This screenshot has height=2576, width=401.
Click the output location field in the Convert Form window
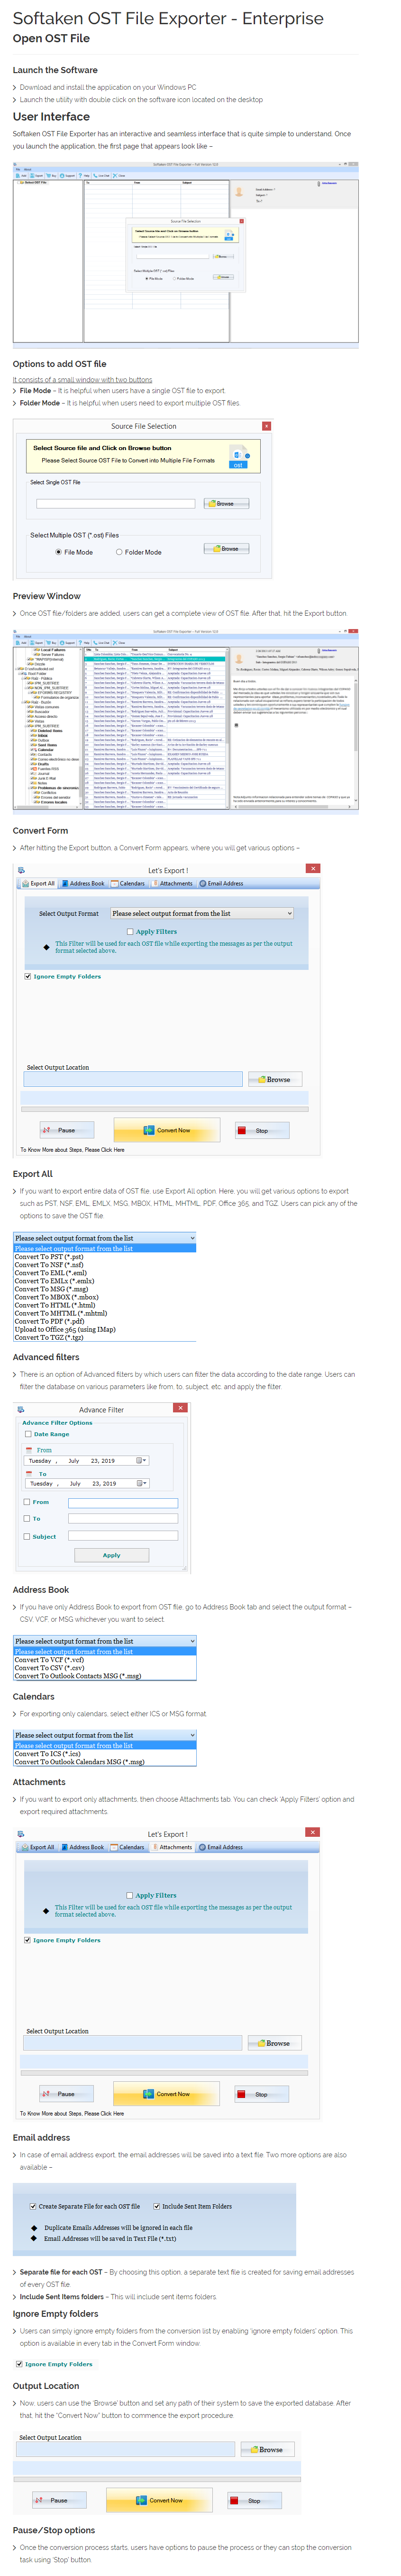point(133,1079)
